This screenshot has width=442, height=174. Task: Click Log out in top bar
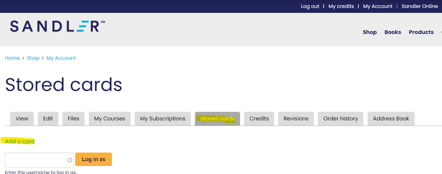click(310, 6)
